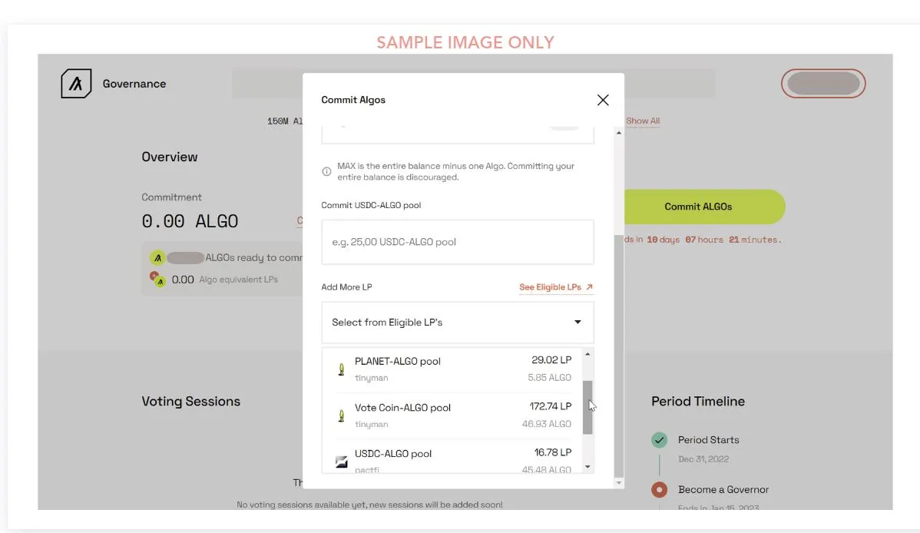Click 46.93 ALGO equivalent value
This screenshot has width=920, height=533.
(x=546, y=424)
